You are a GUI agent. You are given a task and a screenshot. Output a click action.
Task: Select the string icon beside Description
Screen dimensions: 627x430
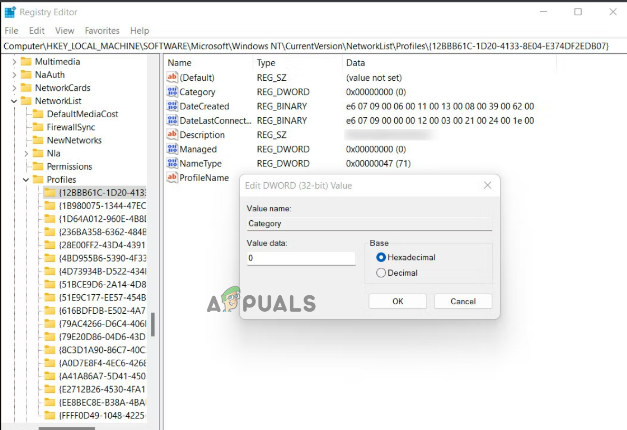pos(172,135)
